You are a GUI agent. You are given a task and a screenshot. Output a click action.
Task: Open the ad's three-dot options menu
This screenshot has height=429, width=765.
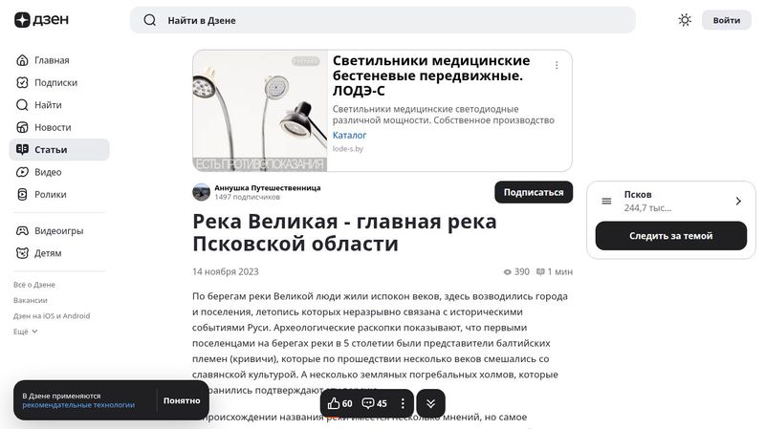click(x=557, y=65)
